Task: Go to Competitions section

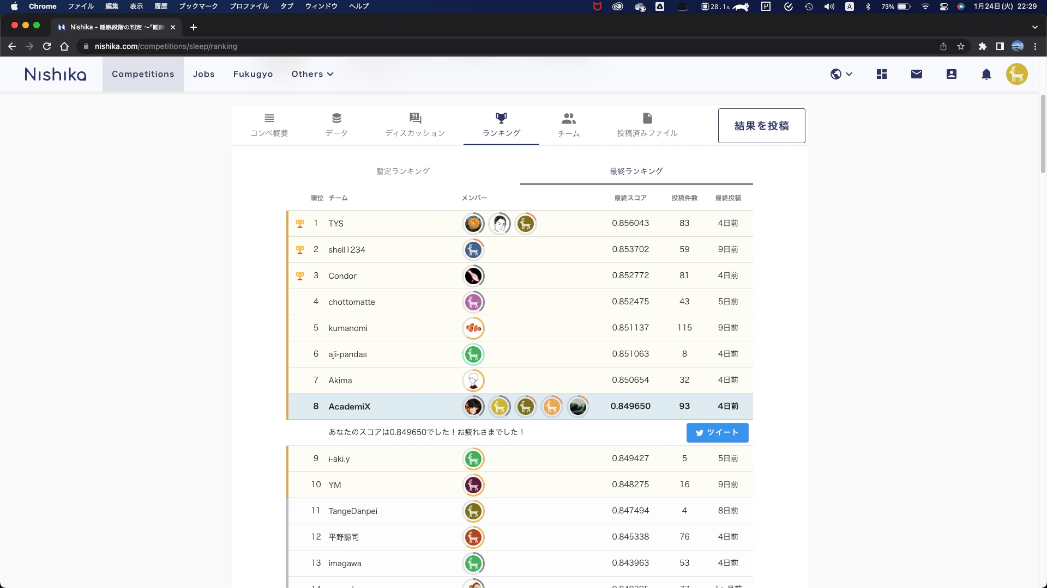Action: 143,74
